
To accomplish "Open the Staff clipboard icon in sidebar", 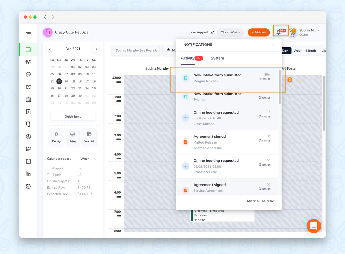I will [28, 112].
